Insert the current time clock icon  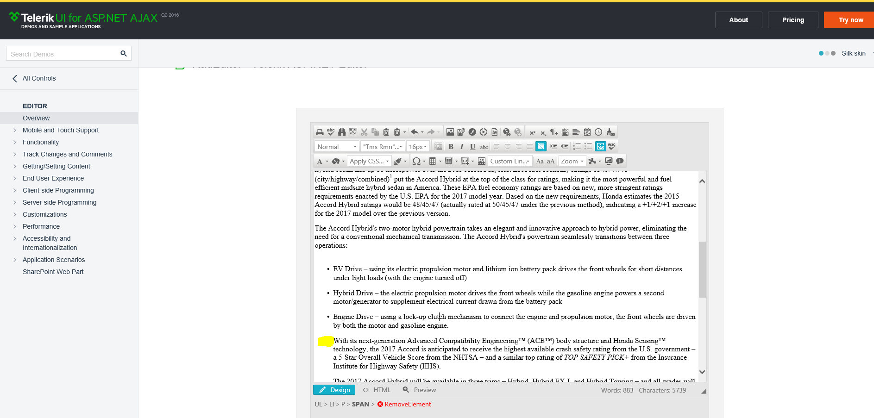click(598, 132)
